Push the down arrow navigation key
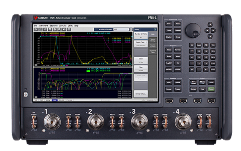Screen dimensions: 241x151 210,37
